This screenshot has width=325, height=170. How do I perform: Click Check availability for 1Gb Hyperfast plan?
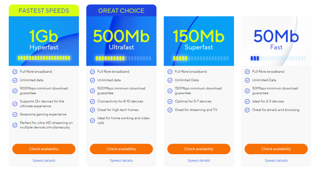pos(44,149)
